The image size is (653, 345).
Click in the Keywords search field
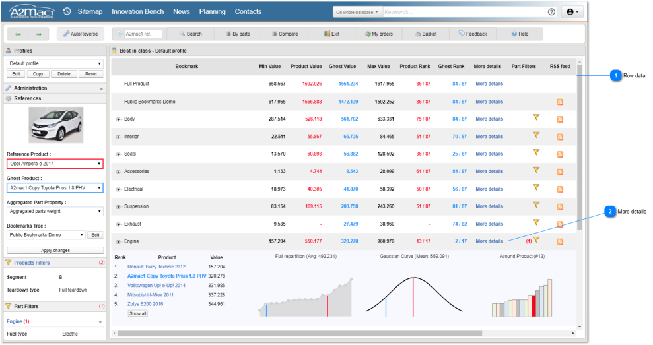click(464, 12)
